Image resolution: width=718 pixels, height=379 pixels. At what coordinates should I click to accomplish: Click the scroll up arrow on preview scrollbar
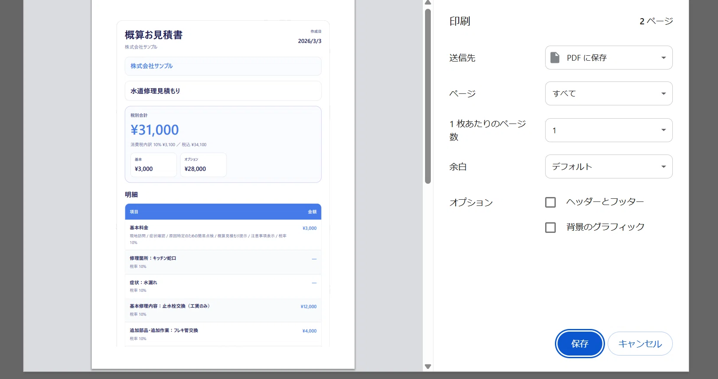428,3
